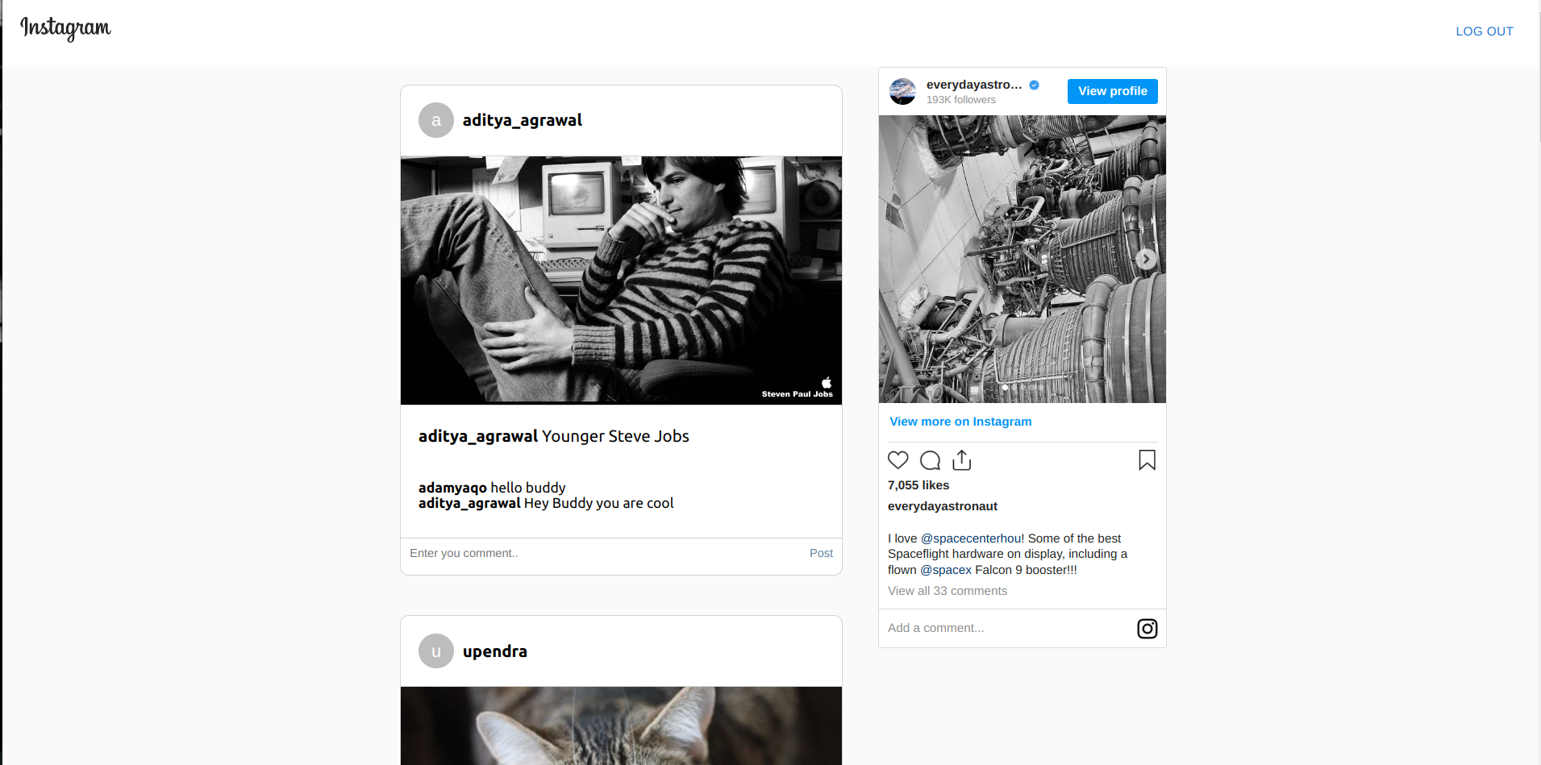Click caption text Younger Steve Jobs

pos(615,436)
